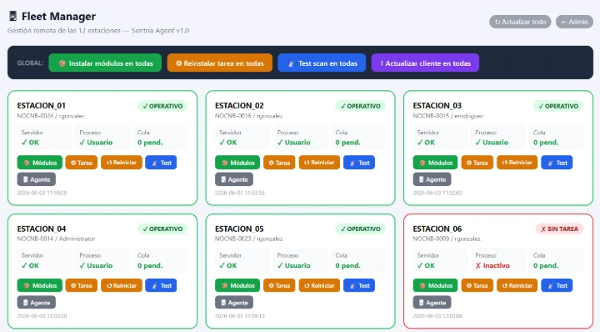The image size is (600, 332).
Task: Click Tarea button on ESTACION_05
Action: coord(279,285)
